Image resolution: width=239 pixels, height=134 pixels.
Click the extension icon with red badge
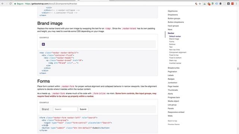(x=209, y=4)
